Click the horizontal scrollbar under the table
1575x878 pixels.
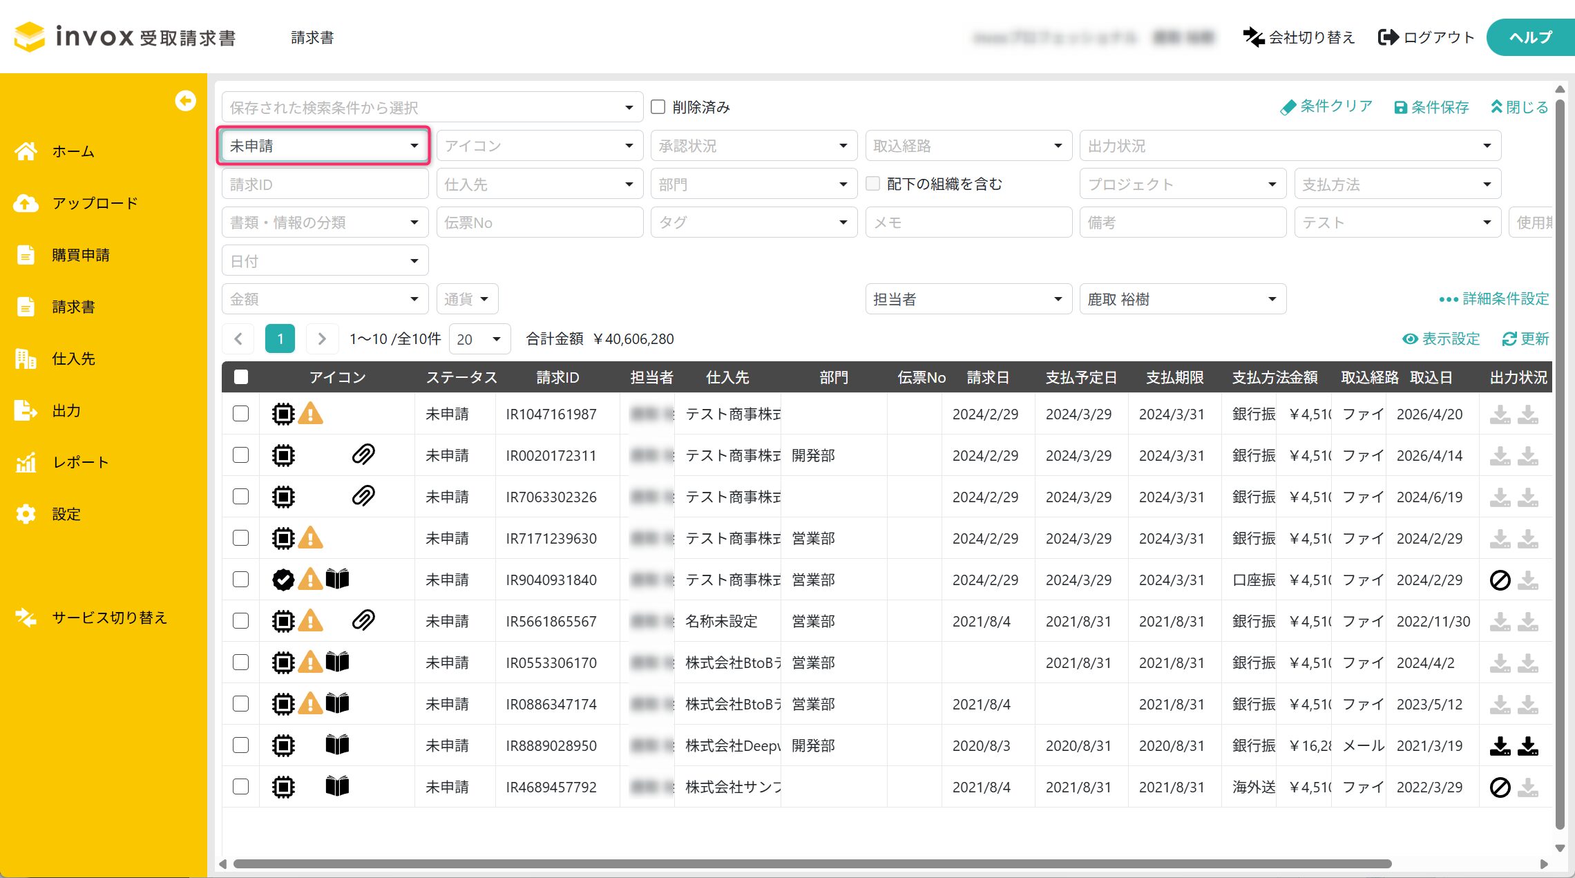pos(812,863)
